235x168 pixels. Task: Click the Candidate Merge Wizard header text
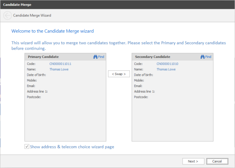[x=32, y=15]
